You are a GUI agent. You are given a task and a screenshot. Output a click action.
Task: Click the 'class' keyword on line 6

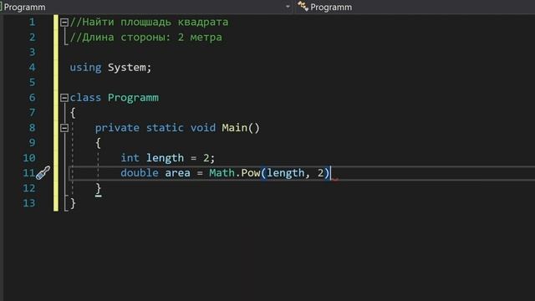click(x=85, y=98)
